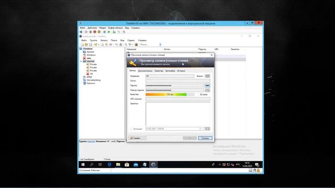Save the database with the KeePass floppy icon
The width and height of the screenshot is (335, 188).
(91, 44)
